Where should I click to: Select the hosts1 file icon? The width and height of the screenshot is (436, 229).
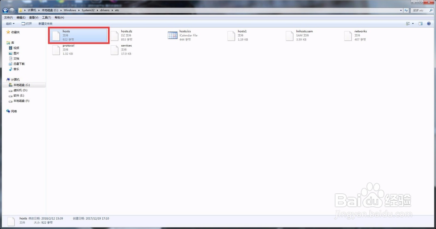pyautogui.click(x=232, y=36)
